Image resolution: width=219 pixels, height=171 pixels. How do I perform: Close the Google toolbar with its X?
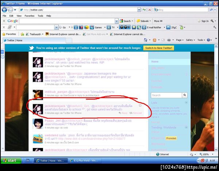point(4,21)
